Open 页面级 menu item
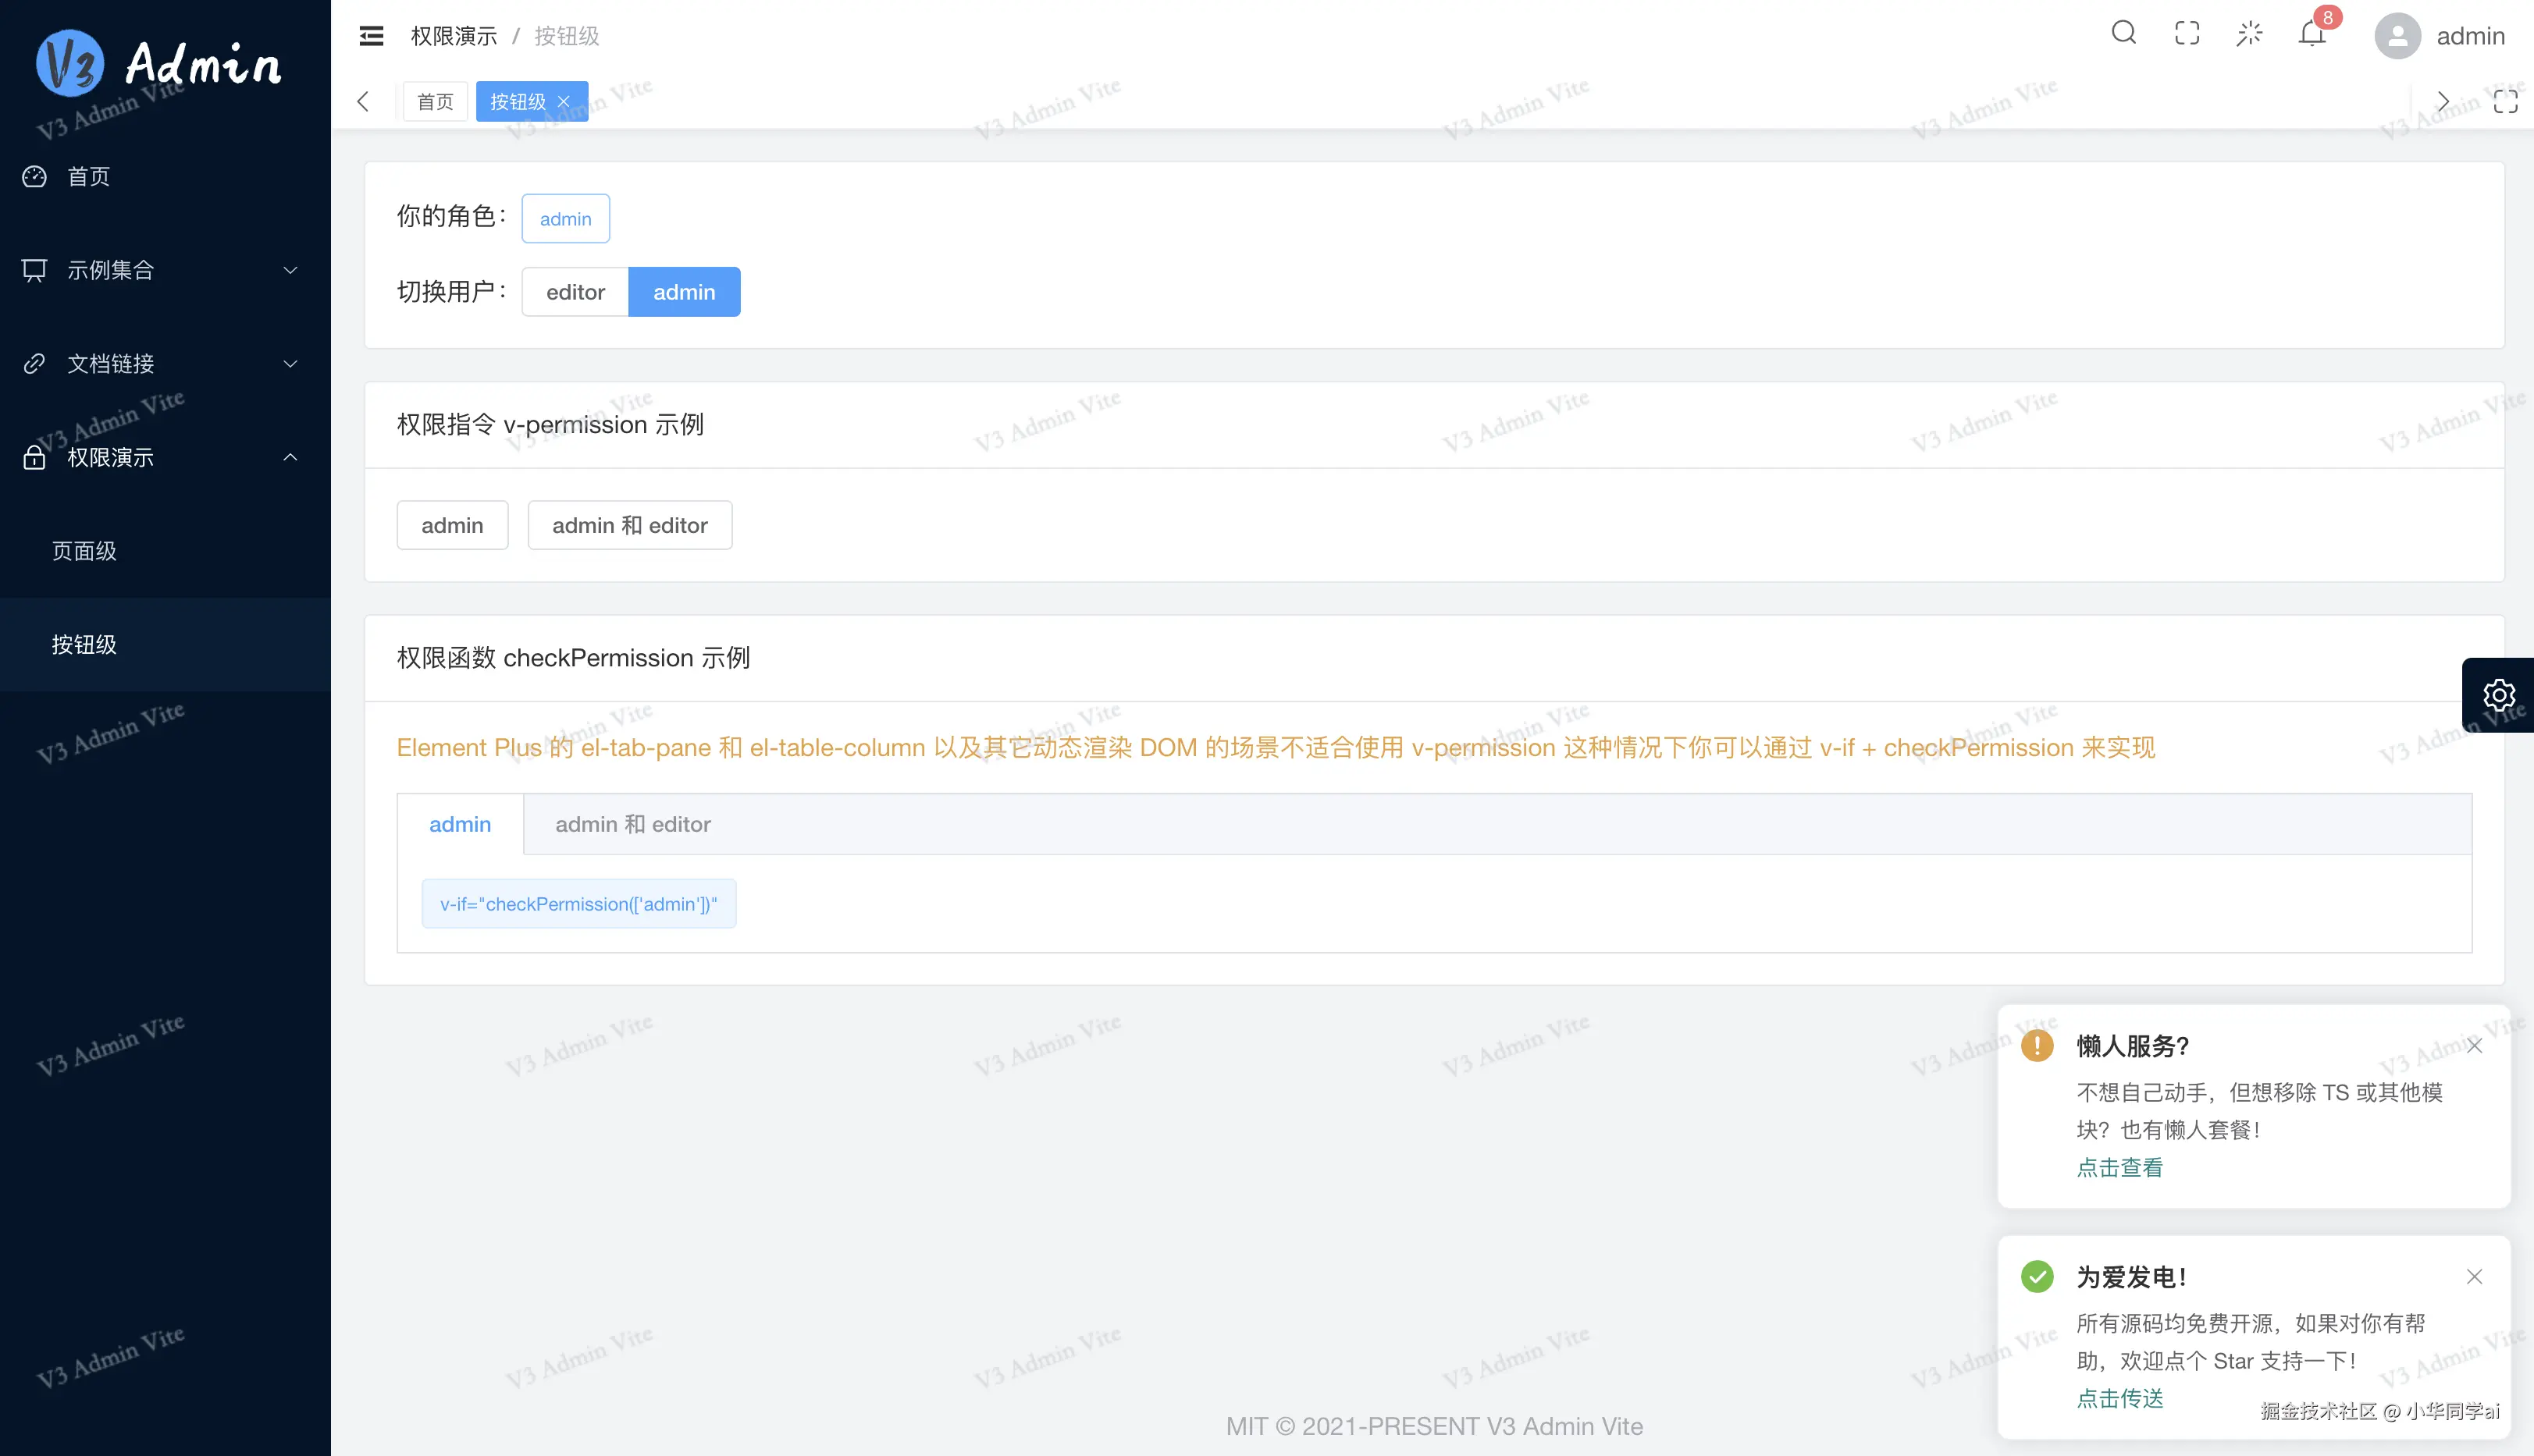 tap(85, 551)
